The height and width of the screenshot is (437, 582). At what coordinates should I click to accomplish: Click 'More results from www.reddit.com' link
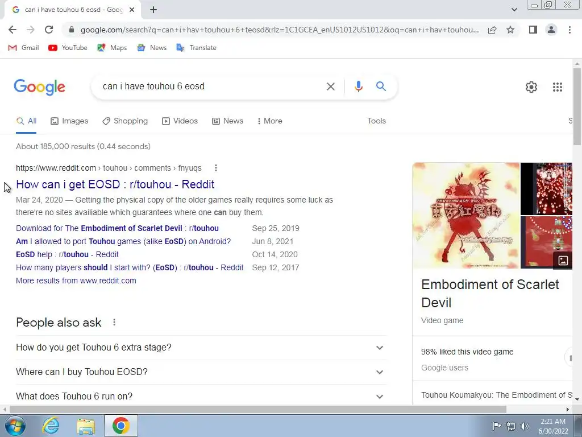(x=76, y=281)
